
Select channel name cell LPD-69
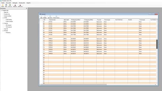56,35
